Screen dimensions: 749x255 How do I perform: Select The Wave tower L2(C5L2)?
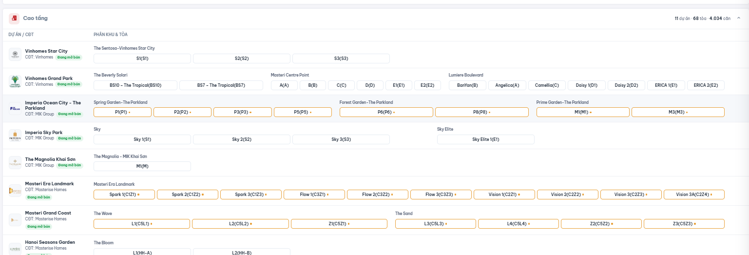click(x=240, y=224)
